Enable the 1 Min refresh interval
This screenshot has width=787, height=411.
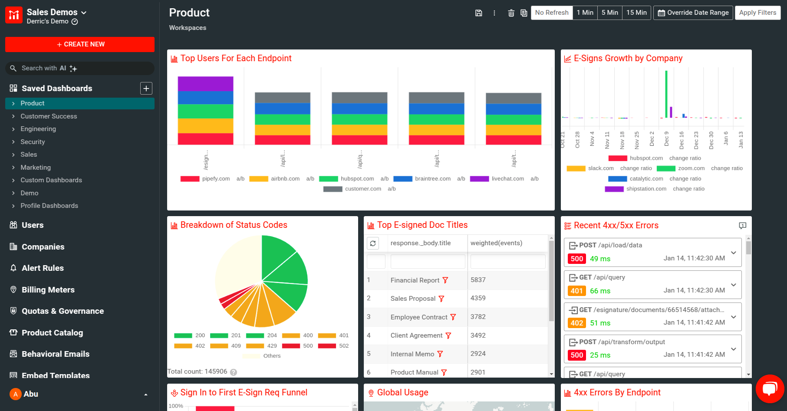pyautogui.click(x=585, y=13)
